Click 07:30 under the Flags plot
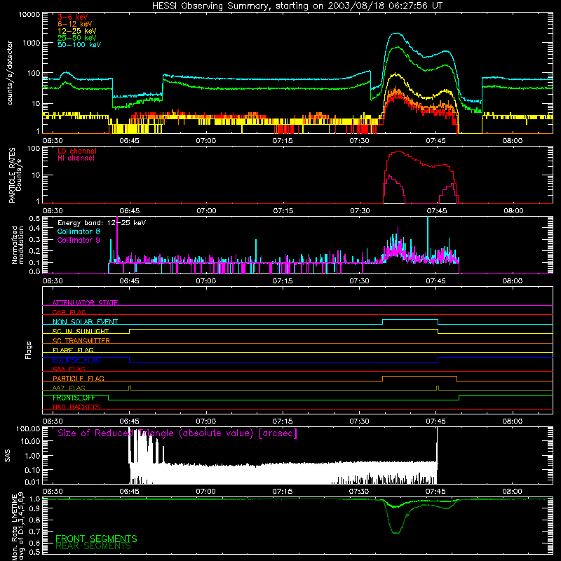Image resolution: width=561 pixels, height=561 pixels. point(359,421)
